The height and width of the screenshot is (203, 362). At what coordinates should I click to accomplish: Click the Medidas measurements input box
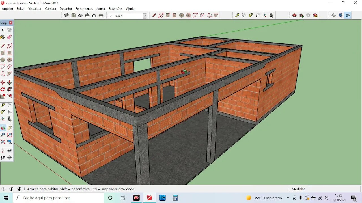(x=334, y=189)
